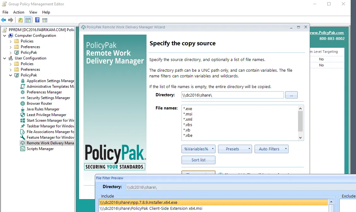The width and height of the screenshot is (356, 212).
Task: Click the Security Settings Manager icon
Action: pos(23,98)
